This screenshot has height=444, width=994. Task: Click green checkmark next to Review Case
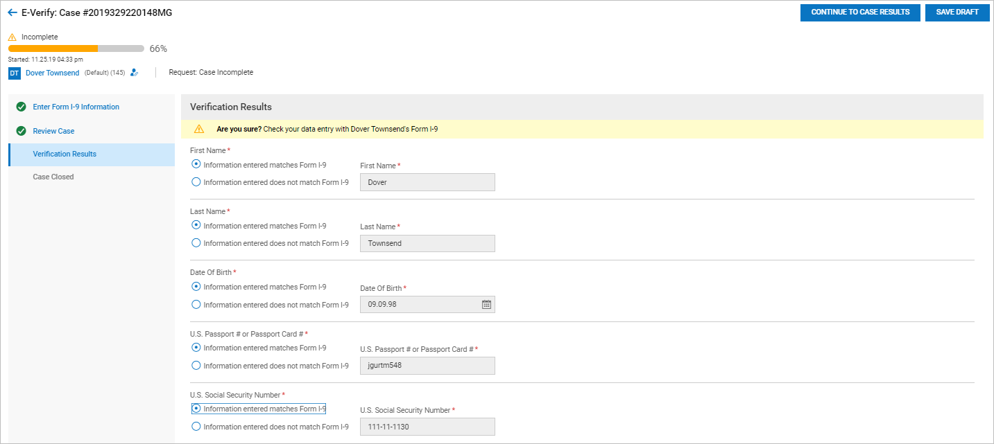(21, 131)
